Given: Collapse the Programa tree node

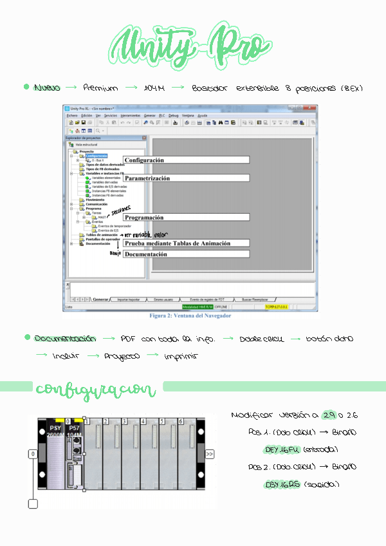Looking at the screenshot, I should tap(71, 209).
